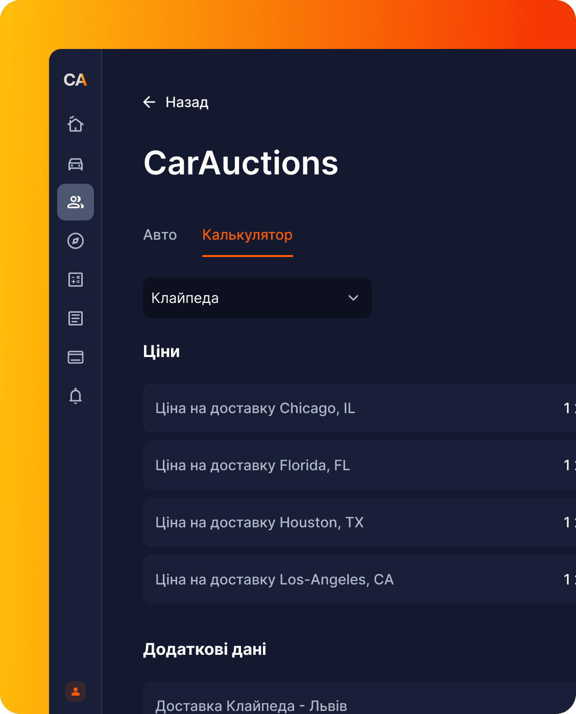Go to the car icon section
This screenshot has height=714, width=576.
76,164
